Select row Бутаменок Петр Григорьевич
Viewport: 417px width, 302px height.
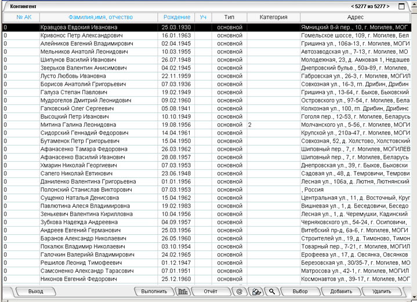(x=206, y=141)
